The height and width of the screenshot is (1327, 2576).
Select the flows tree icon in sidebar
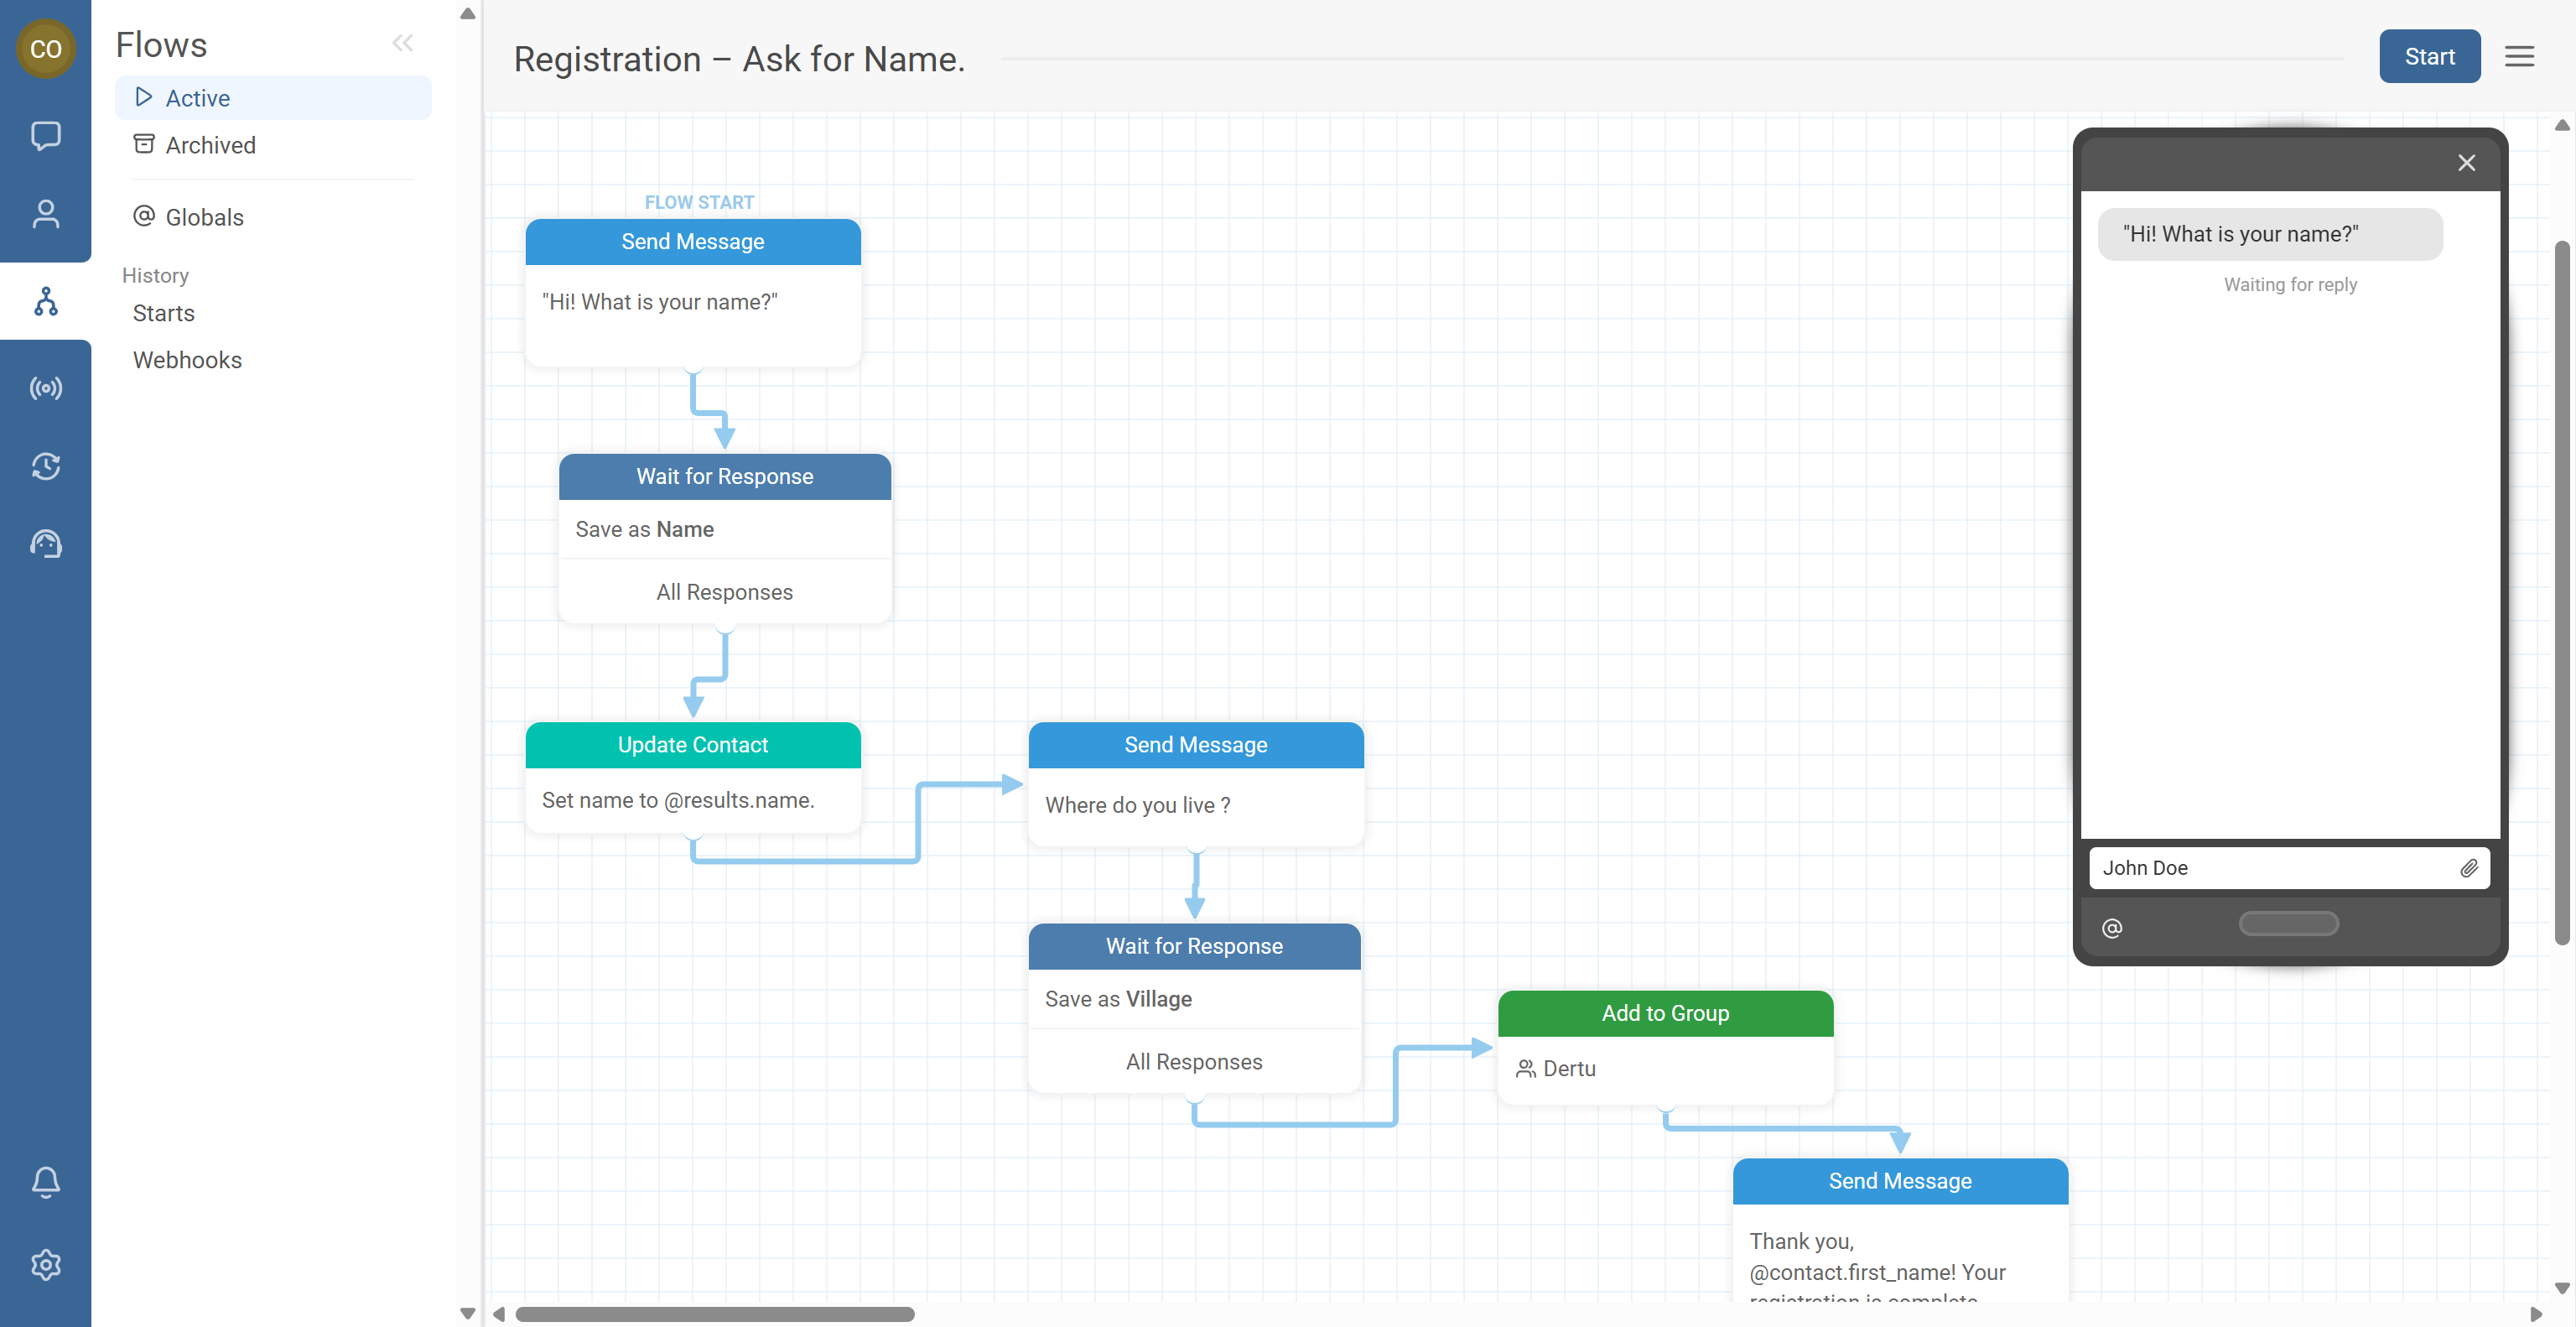(45, 301)
